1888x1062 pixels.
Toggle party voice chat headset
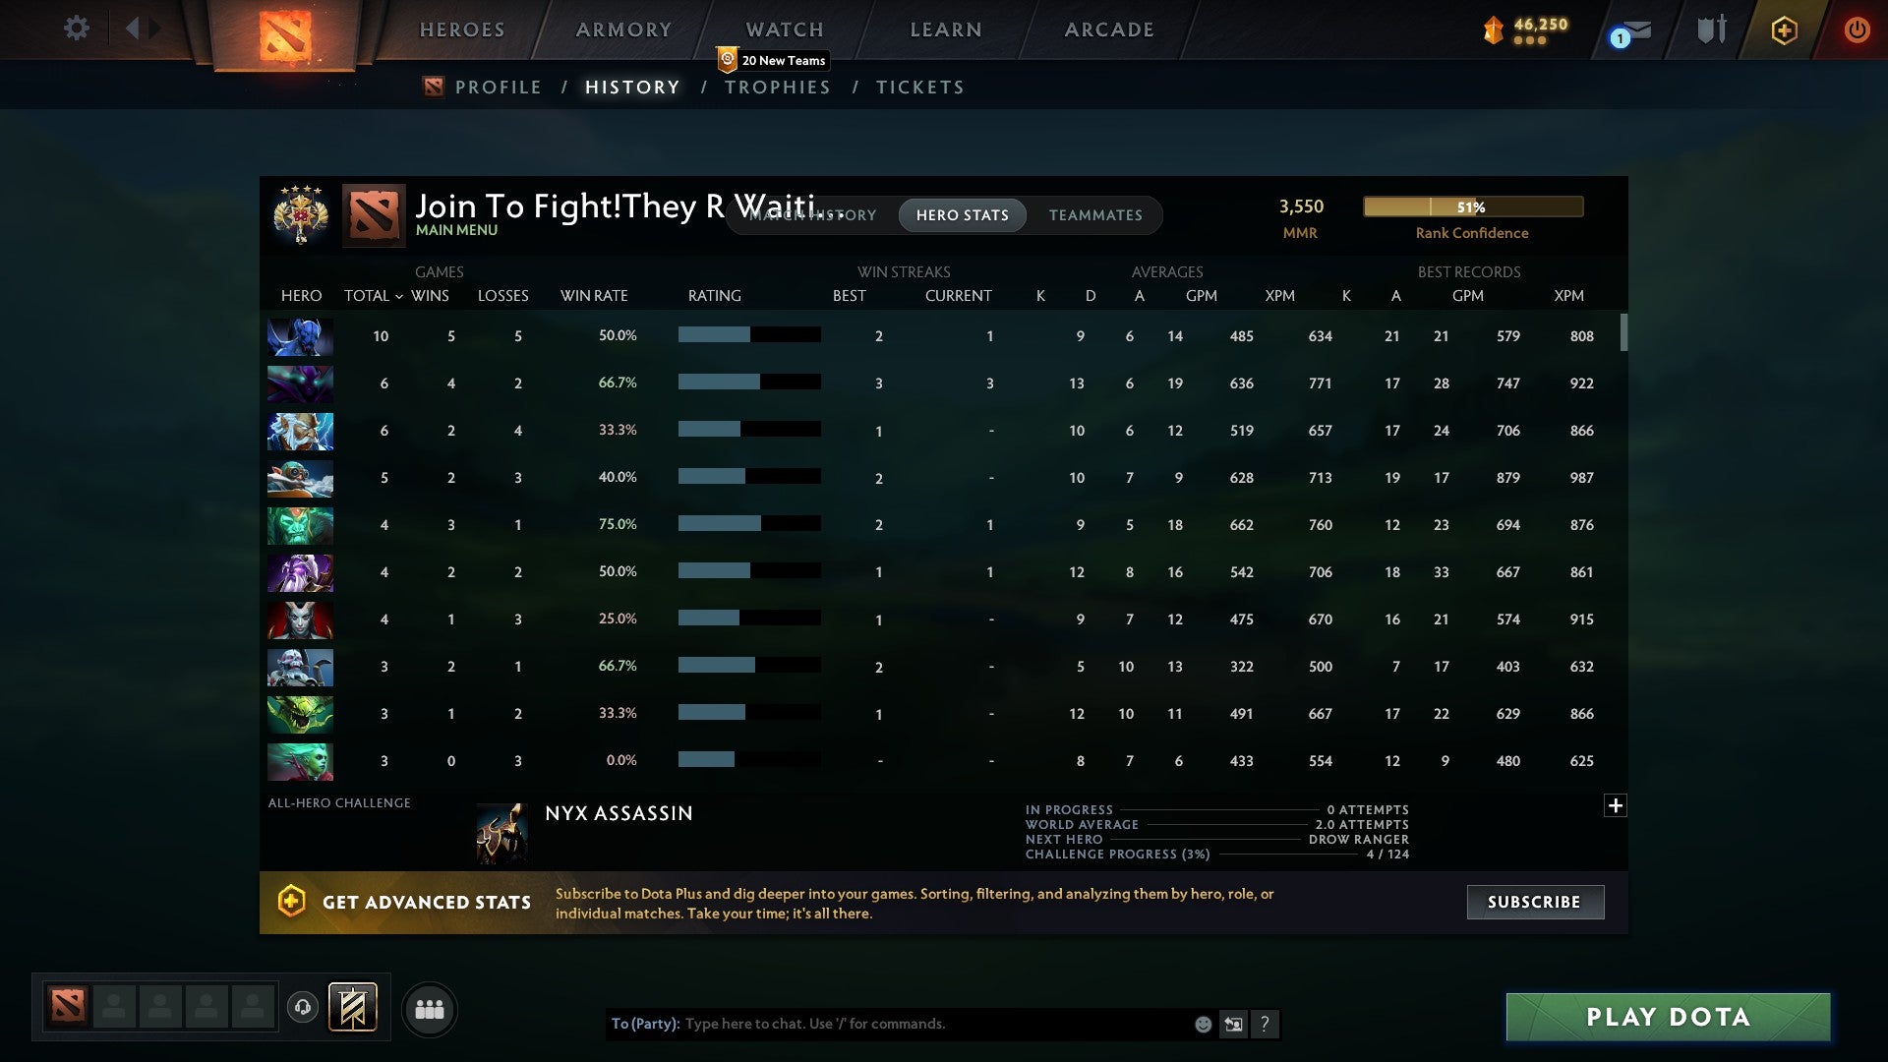[303, 1007]
